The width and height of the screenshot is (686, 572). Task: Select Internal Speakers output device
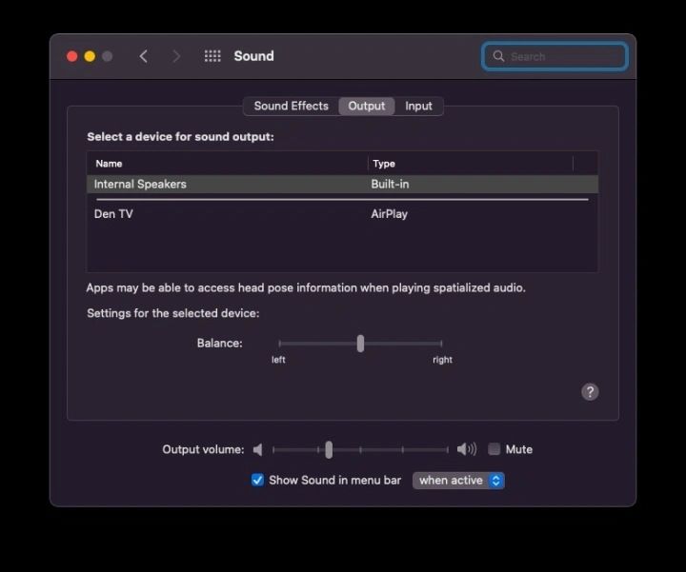(x=140, y=184)
